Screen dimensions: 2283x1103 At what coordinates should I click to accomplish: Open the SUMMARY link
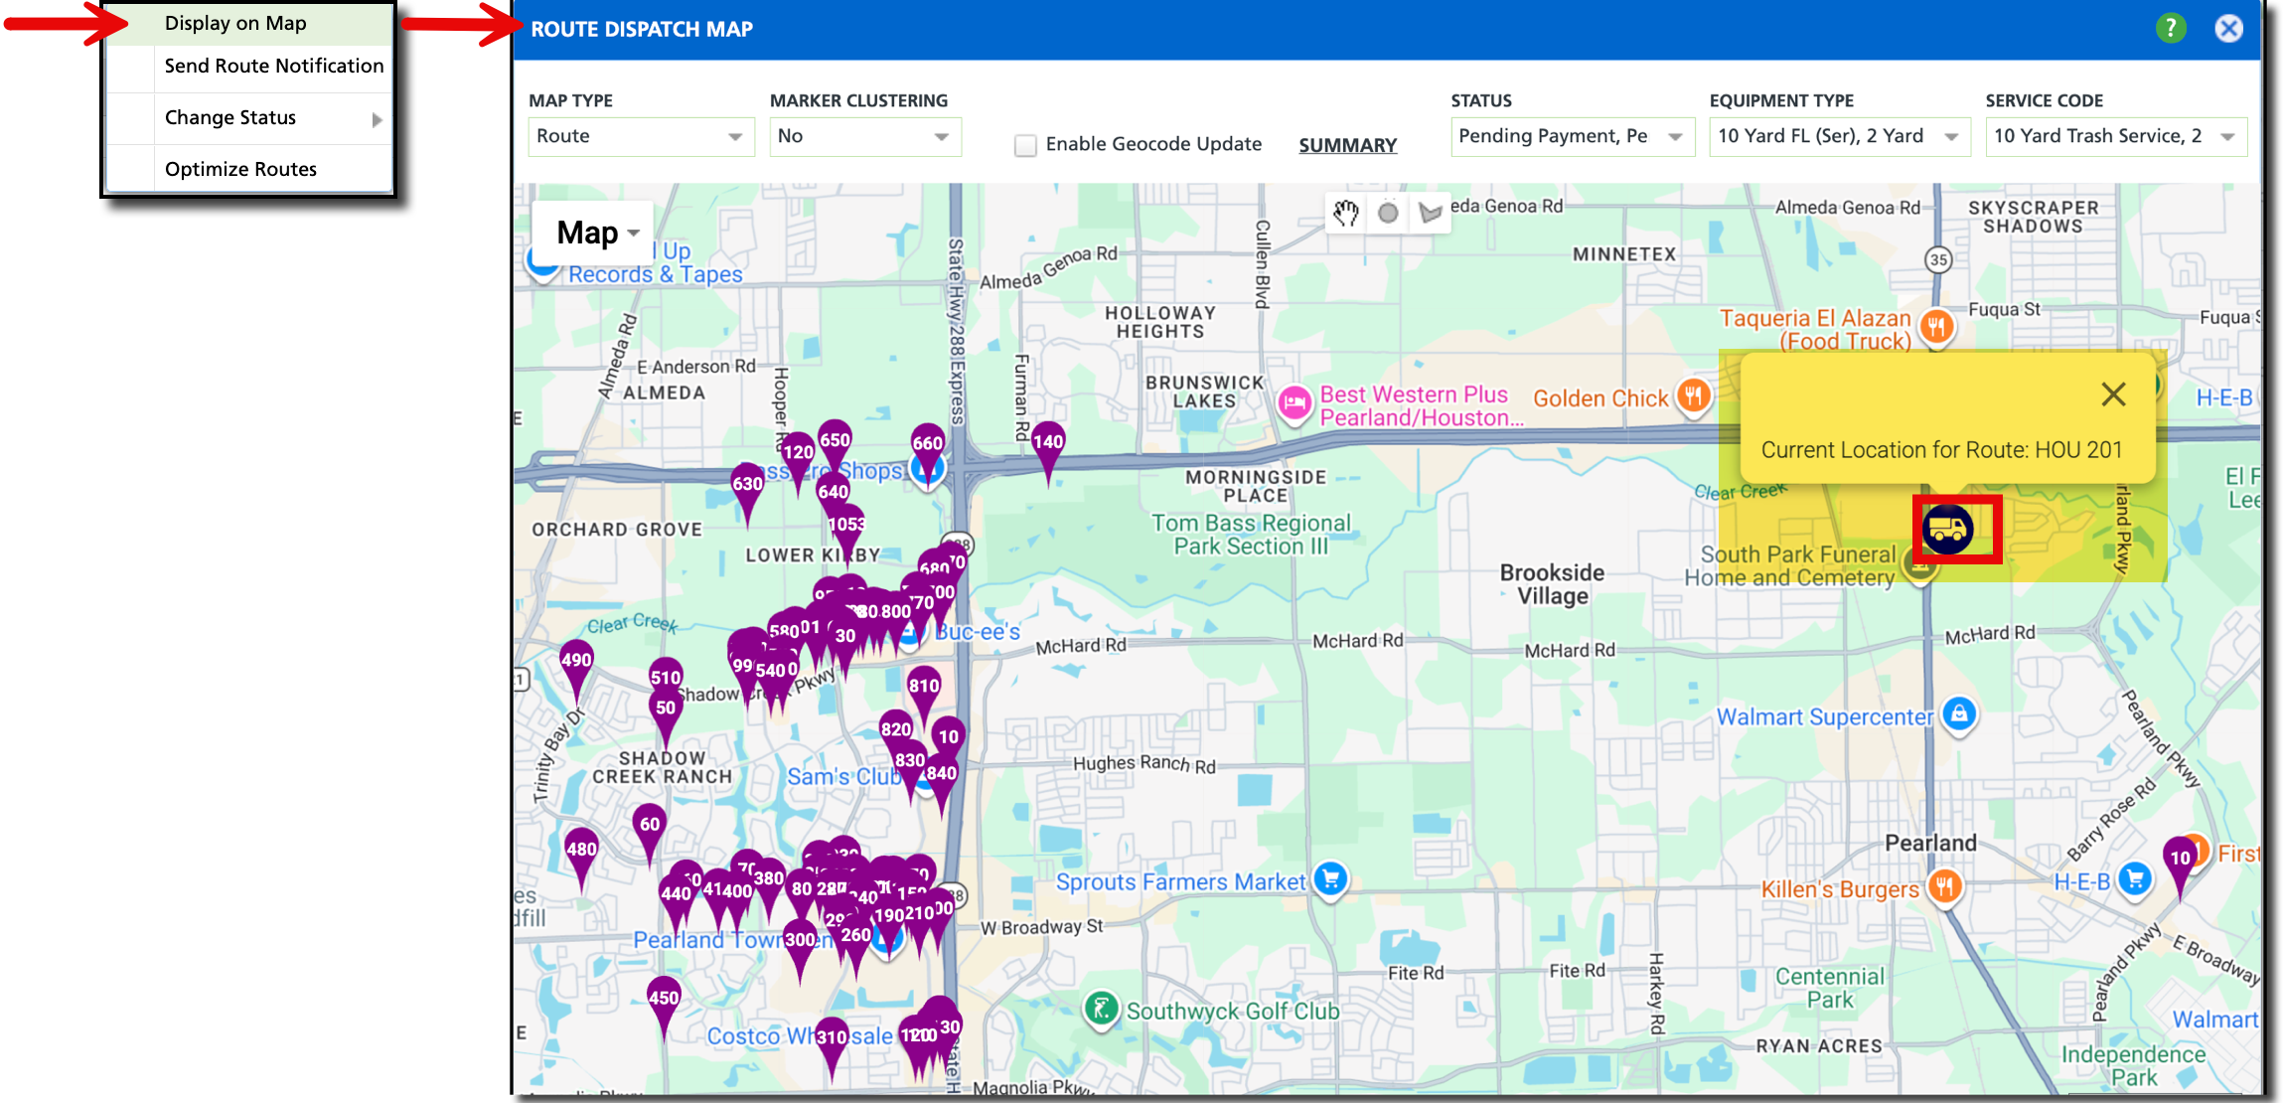coord(1347,145)
